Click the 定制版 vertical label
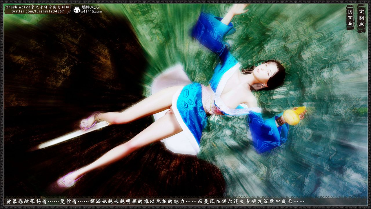Viewport: 371px width, 209px height. (361, 18)
